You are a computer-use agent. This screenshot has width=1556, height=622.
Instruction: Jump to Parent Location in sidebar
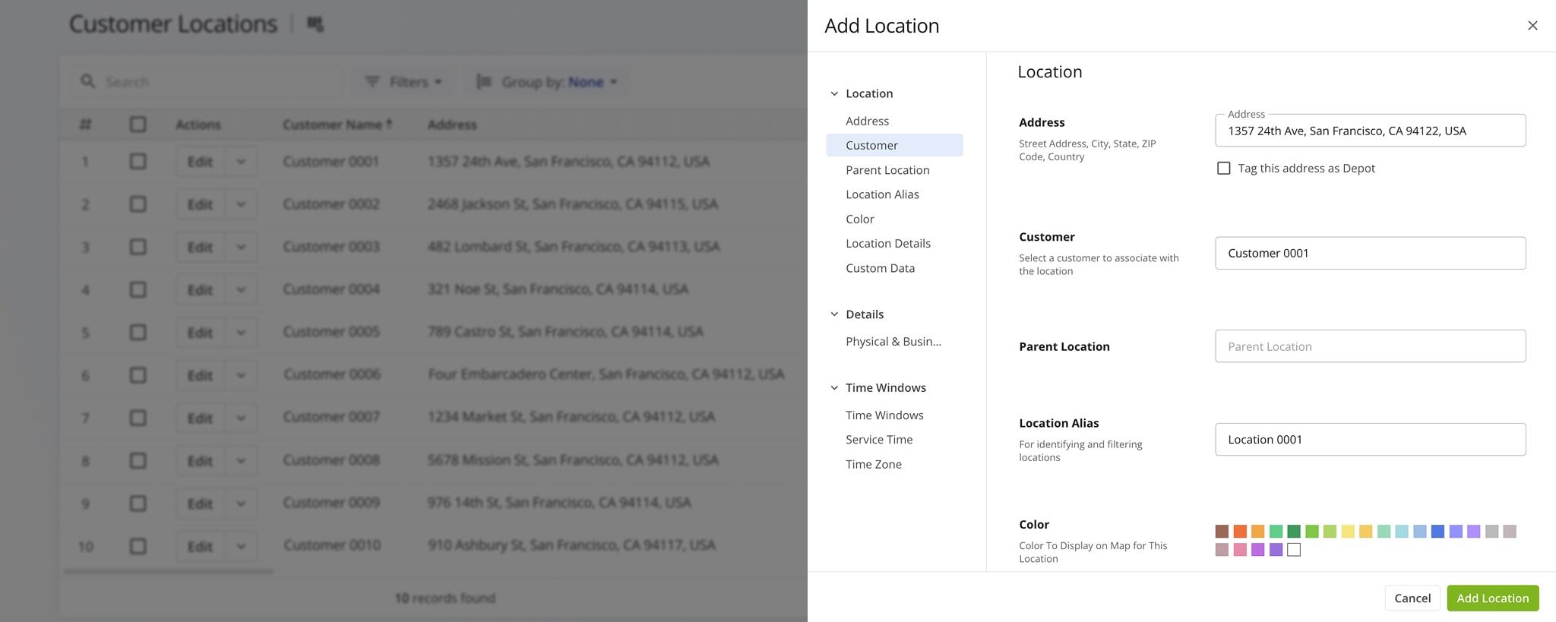887,170
